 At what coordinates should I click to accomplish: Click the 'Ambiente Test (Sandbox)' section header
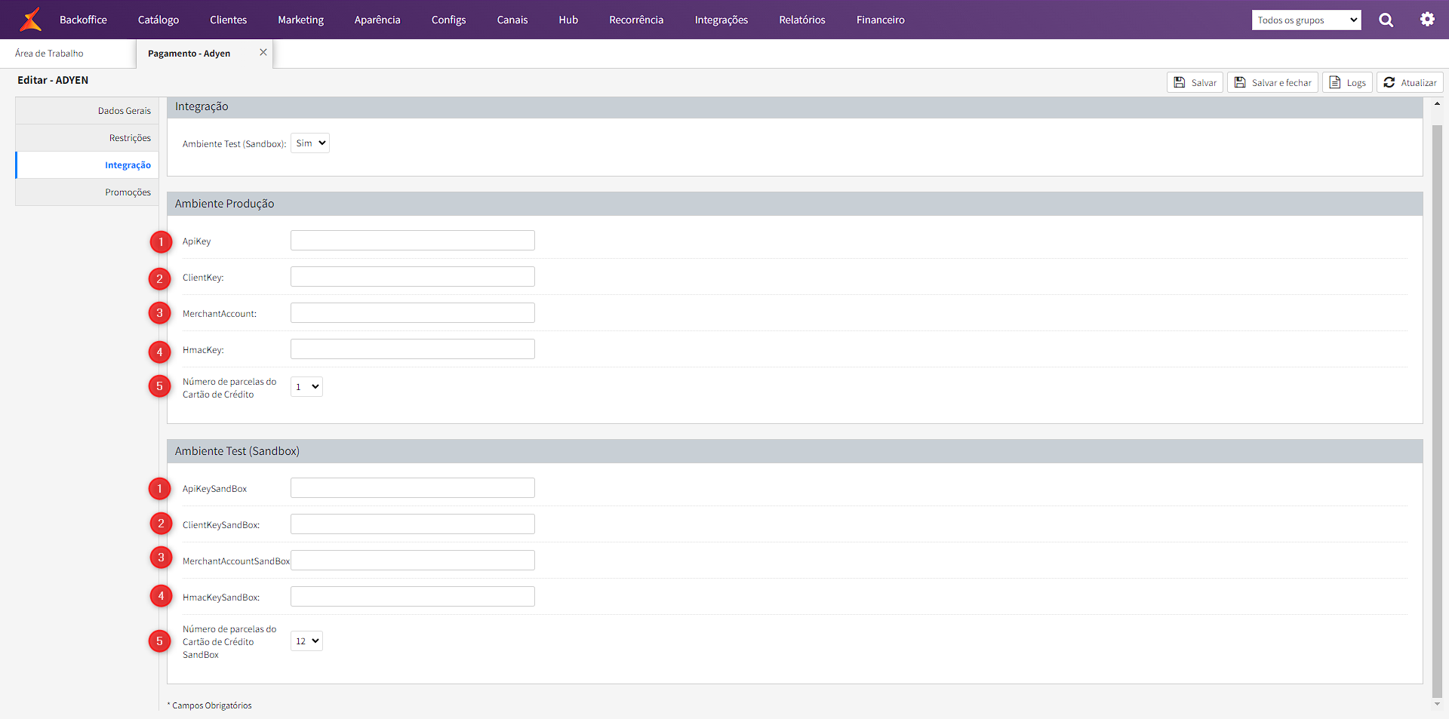(x=795, y=451)
